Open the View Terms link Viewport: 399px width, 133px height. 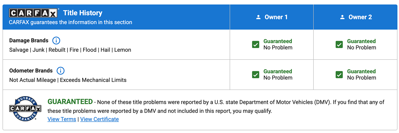pos(62,119)
